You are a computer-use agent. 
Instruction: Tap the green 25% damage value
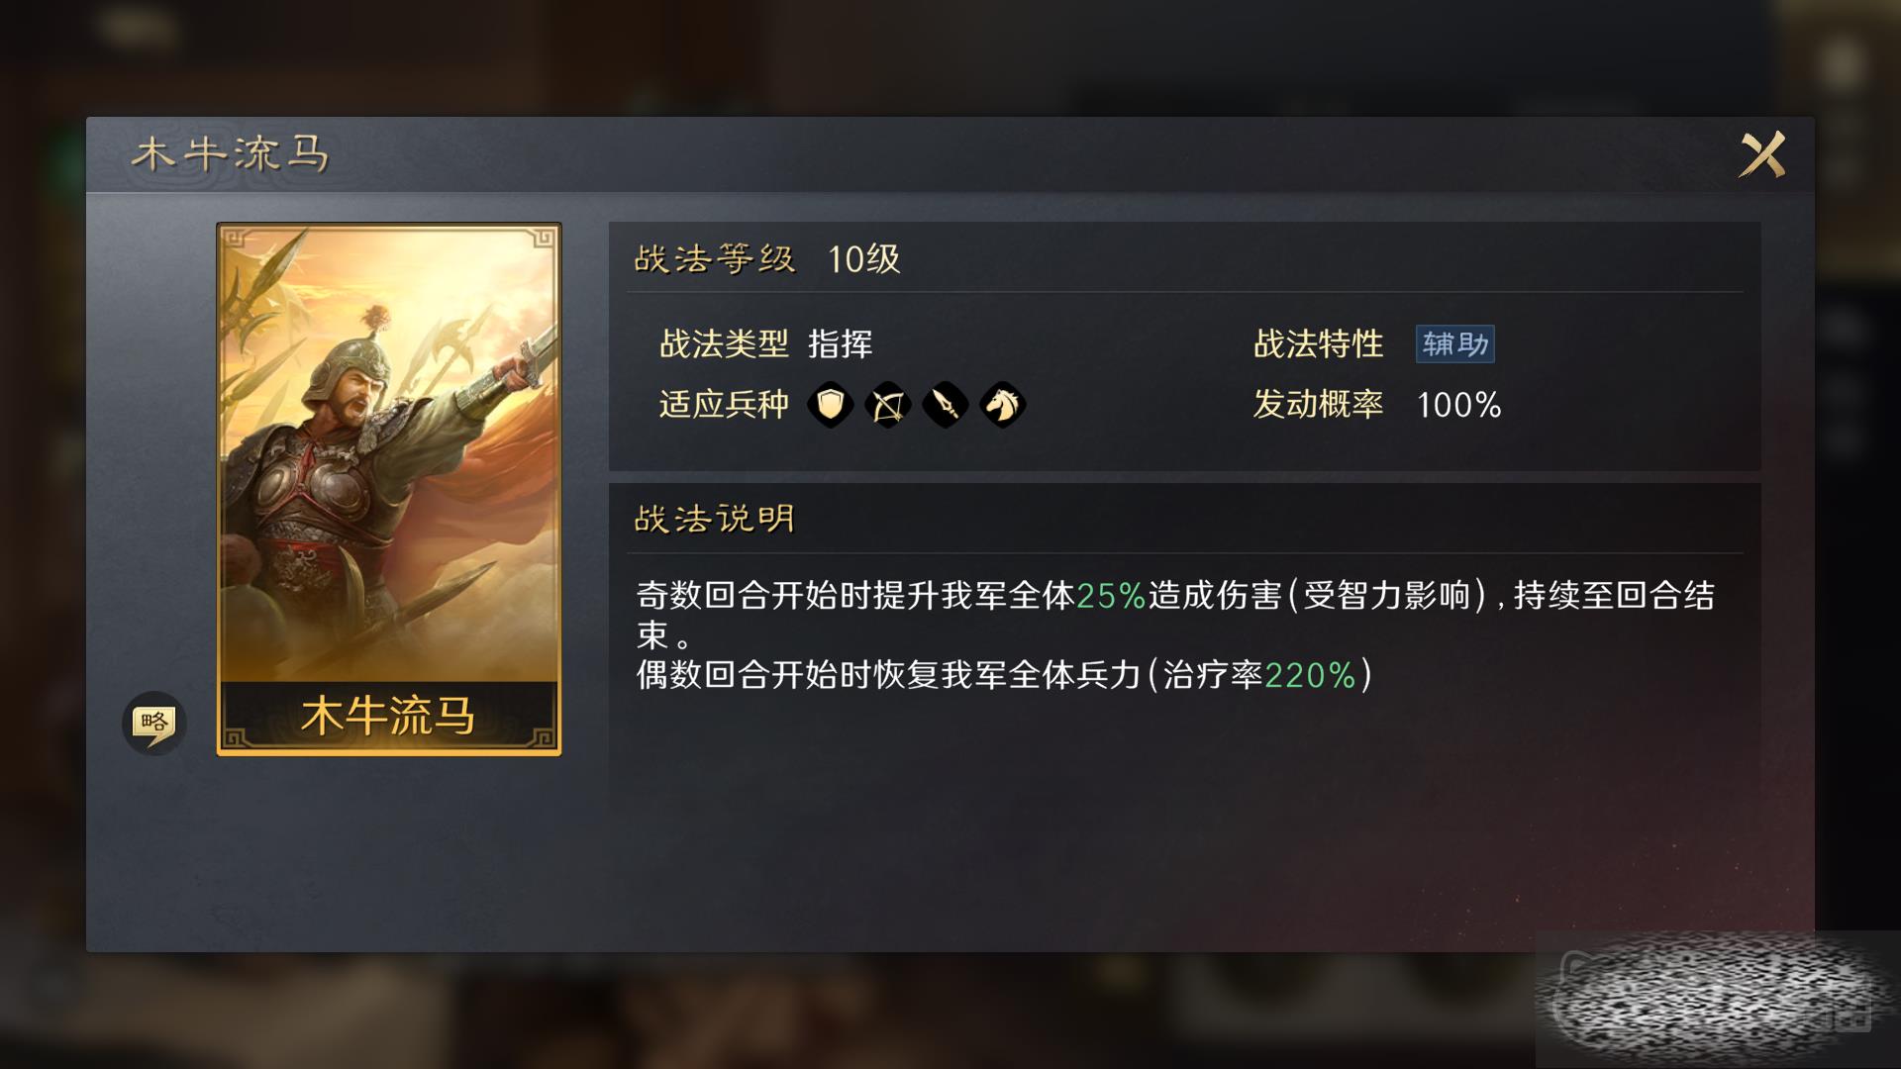1111,596
